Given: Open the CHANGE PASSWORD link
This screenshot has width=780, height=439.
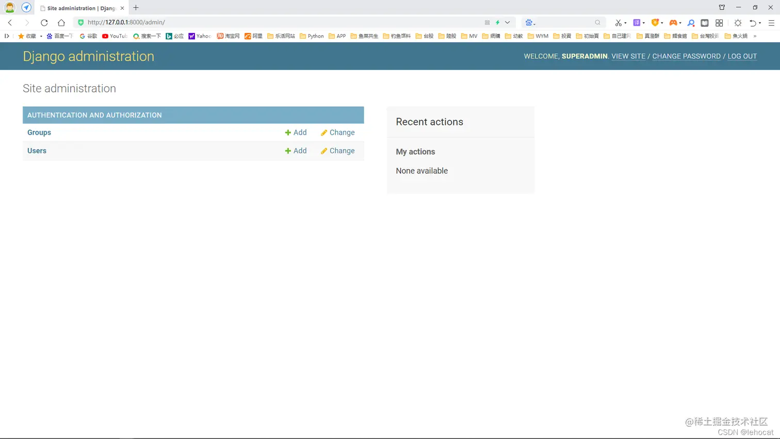Looking at the screenshot, I should (x=686, y=56).
